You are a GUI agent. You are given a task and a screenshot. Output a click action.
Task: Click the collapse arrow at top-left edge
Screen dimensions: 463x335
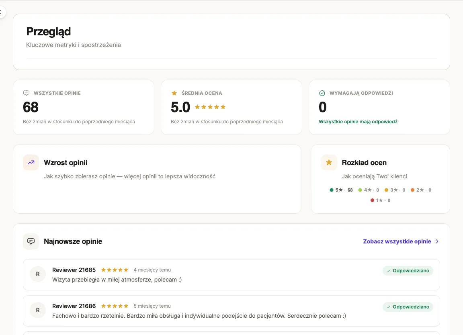1,12
